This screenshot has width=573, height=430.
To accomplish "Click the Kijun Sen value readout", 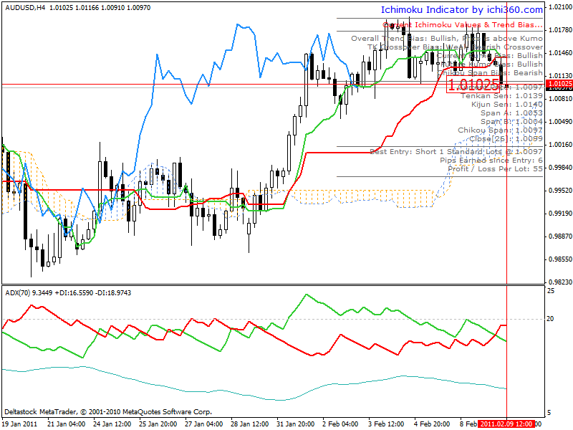I will 507,105.
